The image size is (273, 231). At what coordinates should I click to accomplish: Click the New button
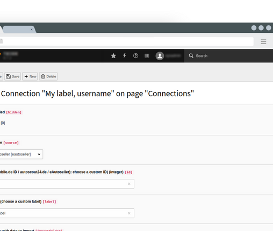[30, 76]
